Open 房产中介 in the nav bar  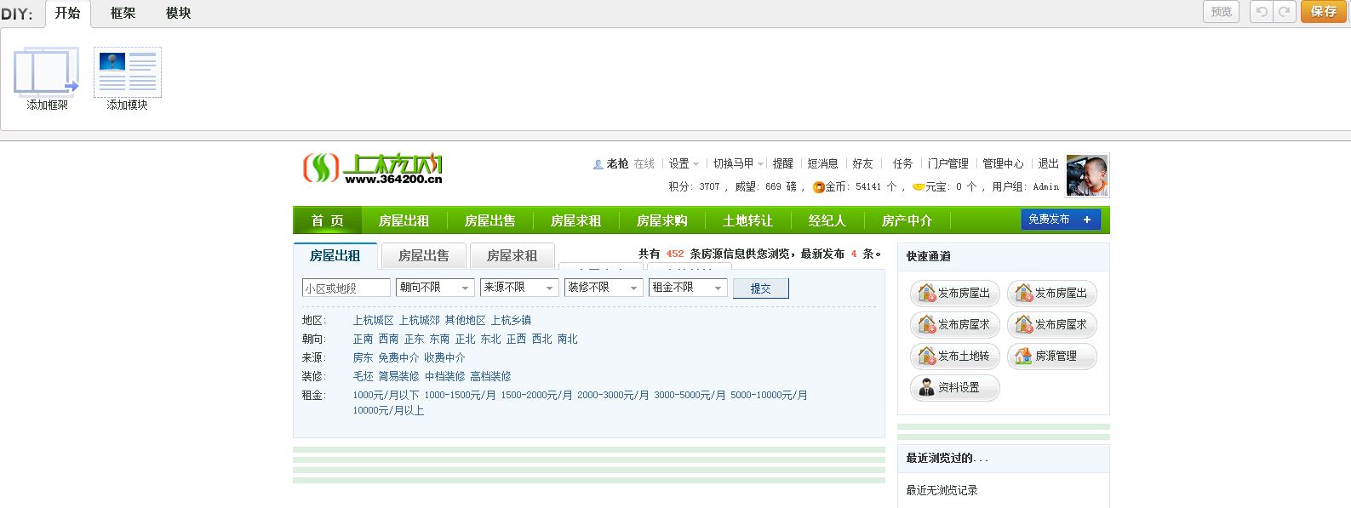coord(907,220)
